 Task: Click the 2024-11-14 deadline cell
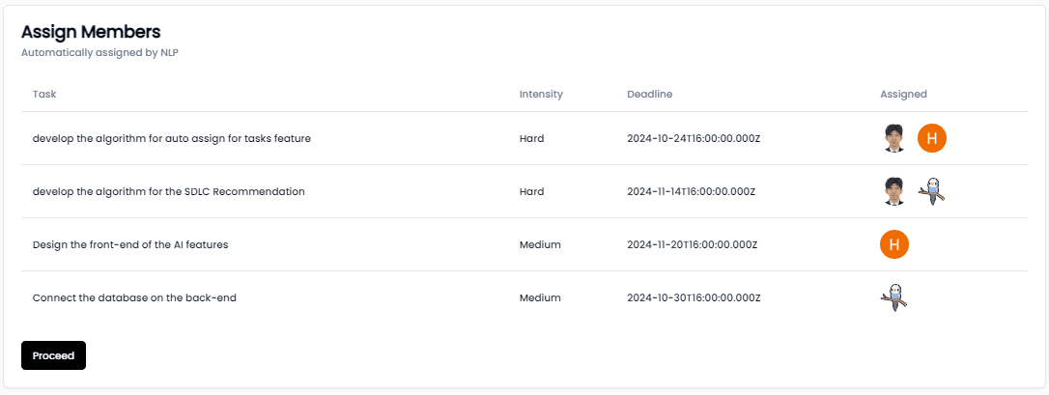(x=691, y=192)
